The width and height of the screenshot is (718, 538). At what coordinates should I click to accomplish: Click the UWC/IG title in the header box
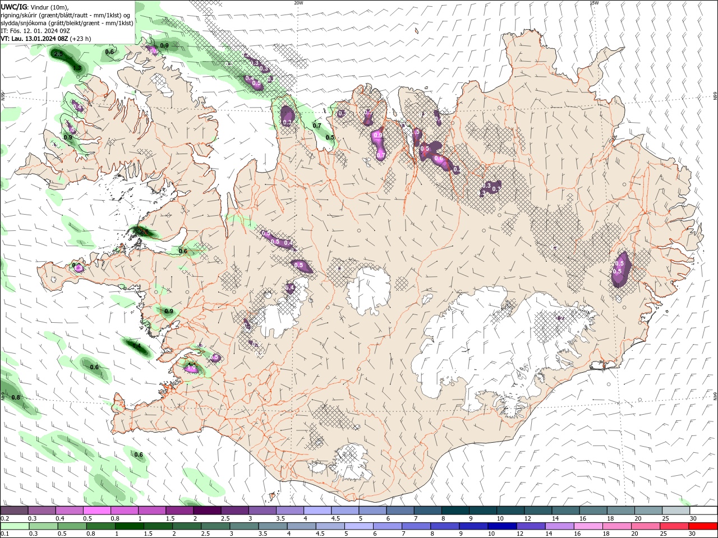12,7
